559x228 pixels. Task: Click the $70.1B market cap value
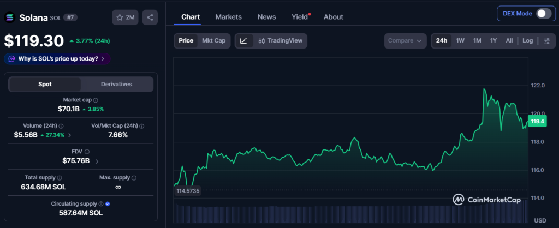click(68, 109)
